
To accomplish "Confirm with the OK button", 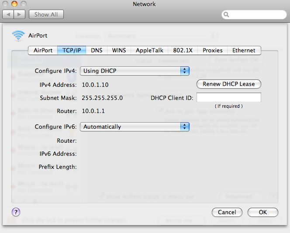I will [x=262, y=212].
